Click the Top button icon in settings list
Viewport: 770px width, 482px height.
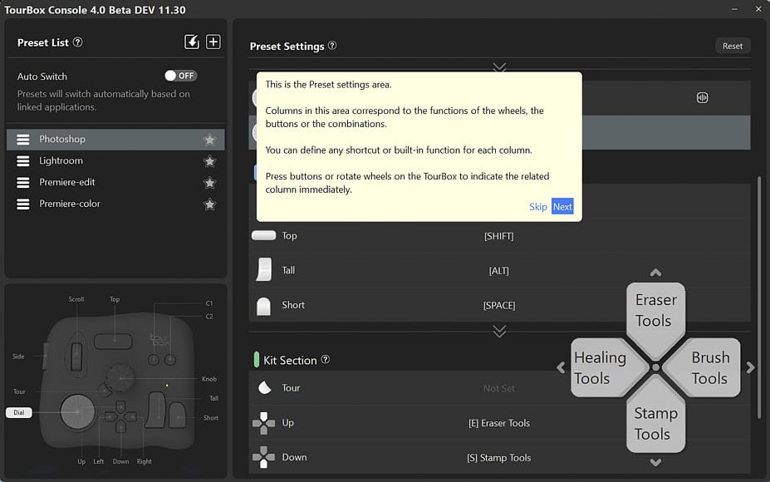263,236
